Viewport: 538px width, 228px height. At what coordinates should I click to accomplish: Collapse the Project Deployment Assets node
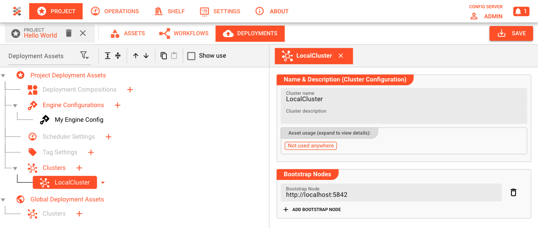3,76
